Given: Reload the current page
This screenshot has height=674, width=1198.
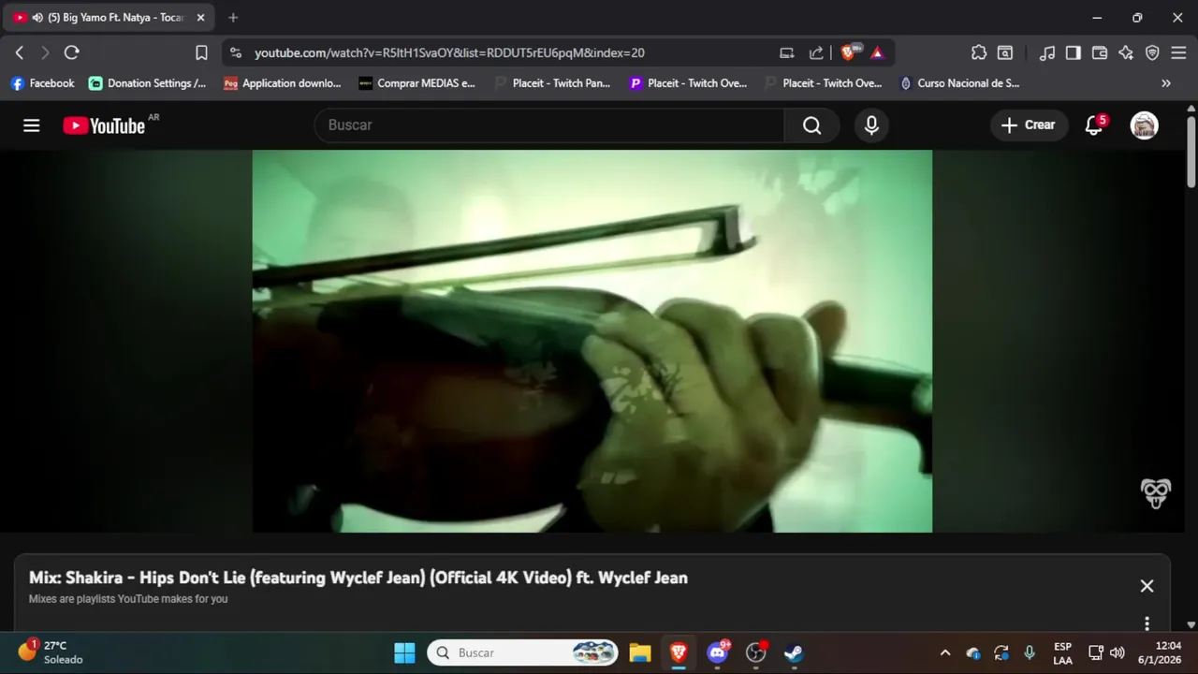Looking at the screenshot, I should pyautogui.click(x=72, y=53).
